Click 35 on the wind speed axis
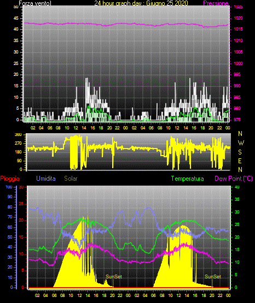 click(16, 40)
